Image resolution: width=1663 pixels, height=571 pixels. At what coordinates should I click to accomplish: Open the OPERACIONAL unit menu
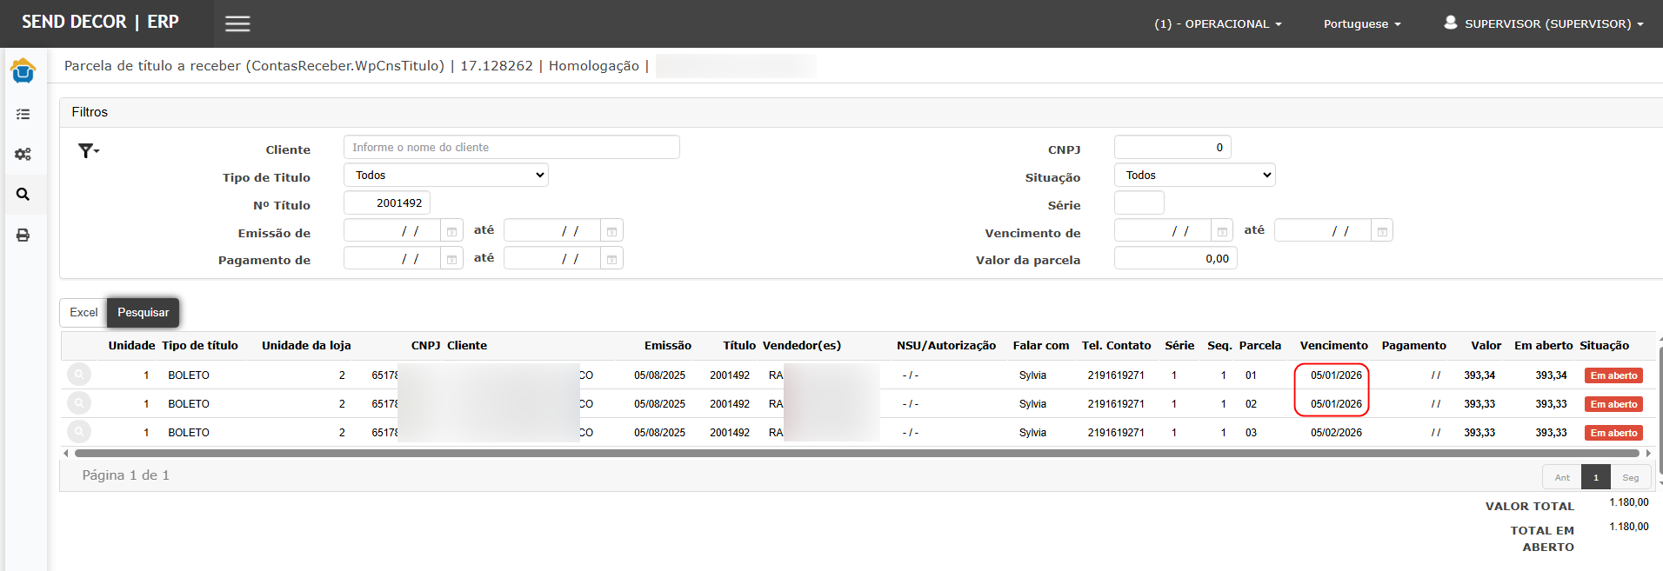1218,24
